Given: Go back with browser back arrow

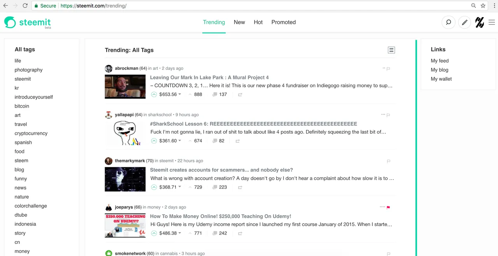Looking at the screenshot, I should [x=5, y=6].
